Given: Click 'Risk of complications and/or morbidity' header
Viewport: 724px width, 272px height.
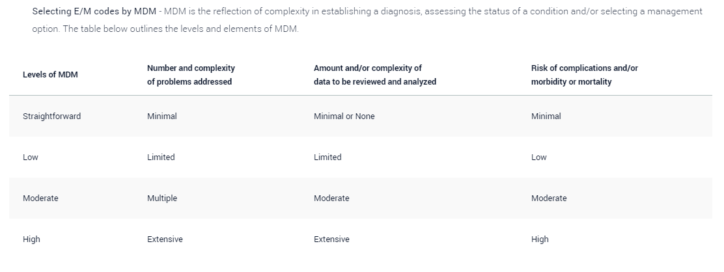Looking at the screenshot, I should click(x=585, y=75).
